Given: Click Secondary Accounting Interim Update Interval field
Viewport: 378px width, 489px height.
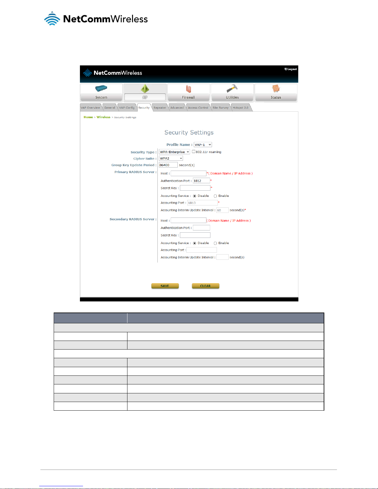Looking at the screenshot, I should [x=222, y=257].
